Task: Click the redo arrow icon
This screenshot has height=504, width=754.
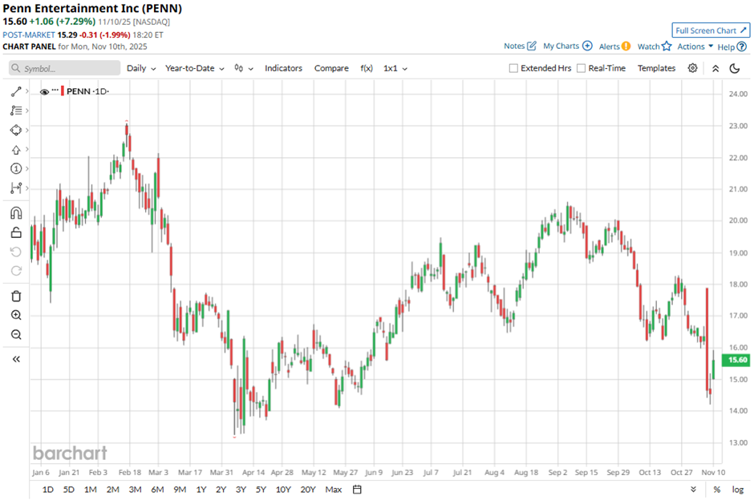Action: coord(16,271)
